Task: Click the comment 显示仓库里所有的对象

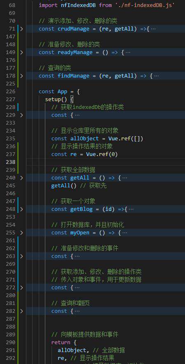Action: tap(85, 131)
